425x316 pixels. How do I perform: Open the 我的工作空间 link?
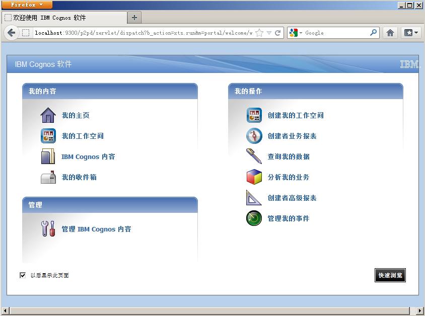[x=83, y=136]
